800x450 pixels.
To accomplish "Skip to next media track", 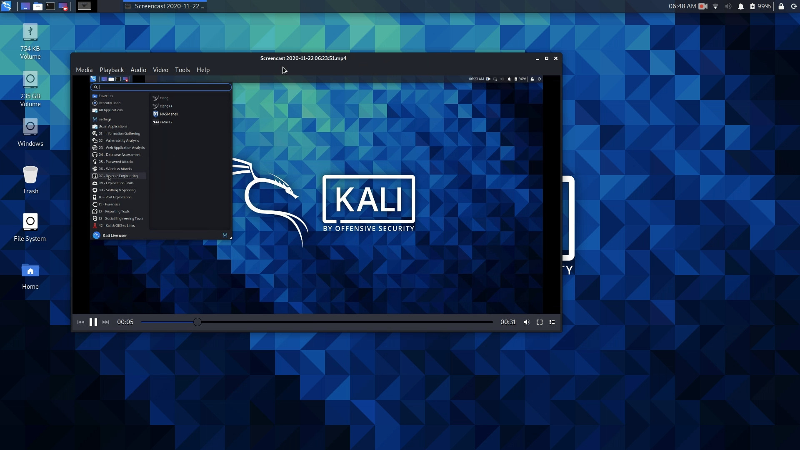I will coord(106,322).
